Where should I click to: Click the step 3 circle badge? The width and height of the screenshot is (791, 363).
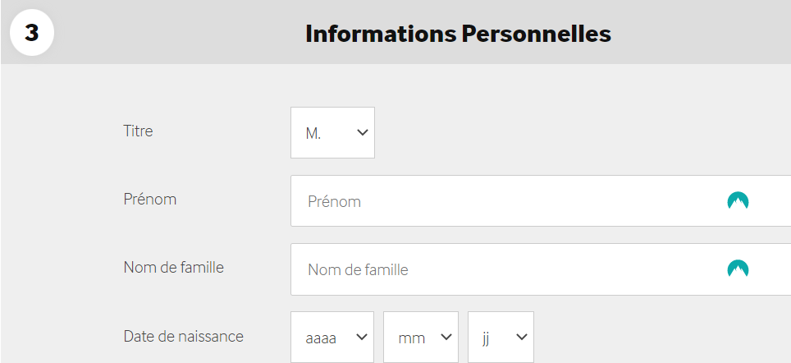(x=32, y=33)
